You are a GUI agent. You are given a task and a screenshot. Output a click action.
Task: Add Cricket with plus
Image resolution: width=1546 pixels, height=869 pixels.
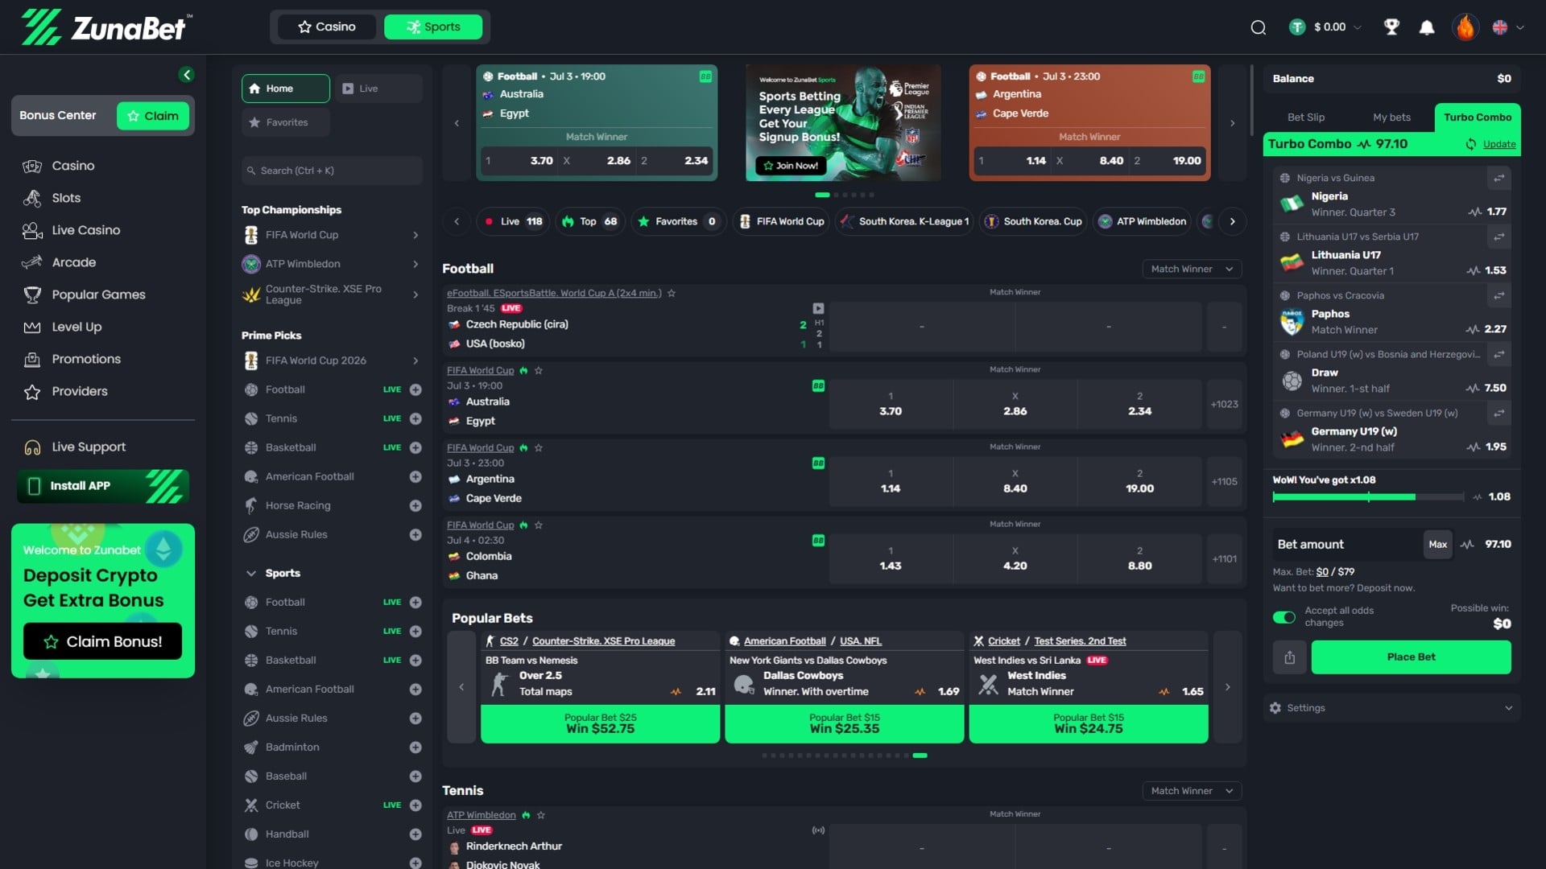coord(415,805)
